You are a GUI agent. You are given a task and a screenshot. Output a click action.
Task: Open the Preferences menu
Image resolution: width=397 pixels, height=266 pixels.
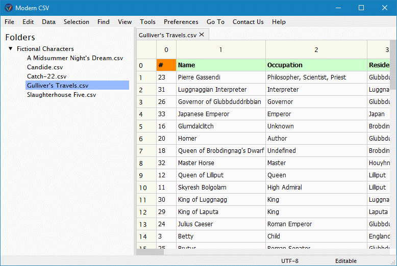point(181,22)
